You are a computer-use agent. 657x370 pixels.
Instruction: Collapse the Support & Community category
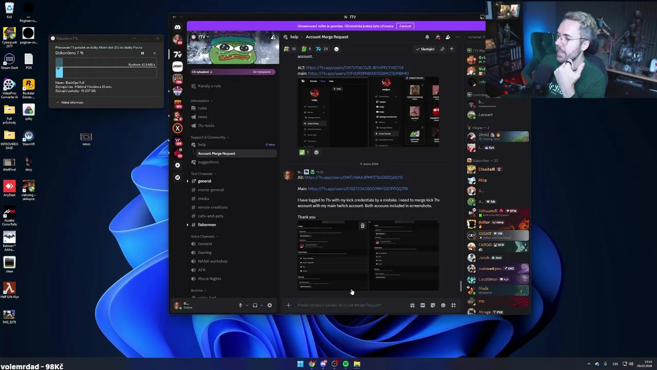pos(209,137)
